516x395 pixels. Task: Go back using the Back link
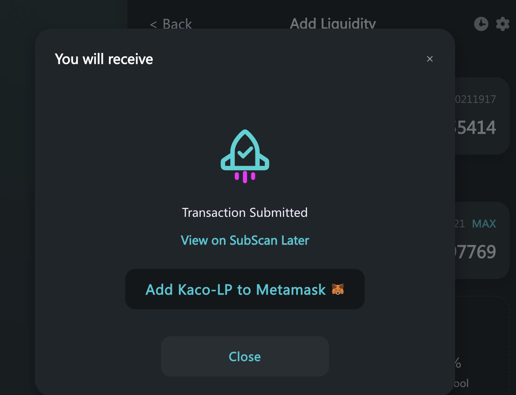(x=171, y=24)
